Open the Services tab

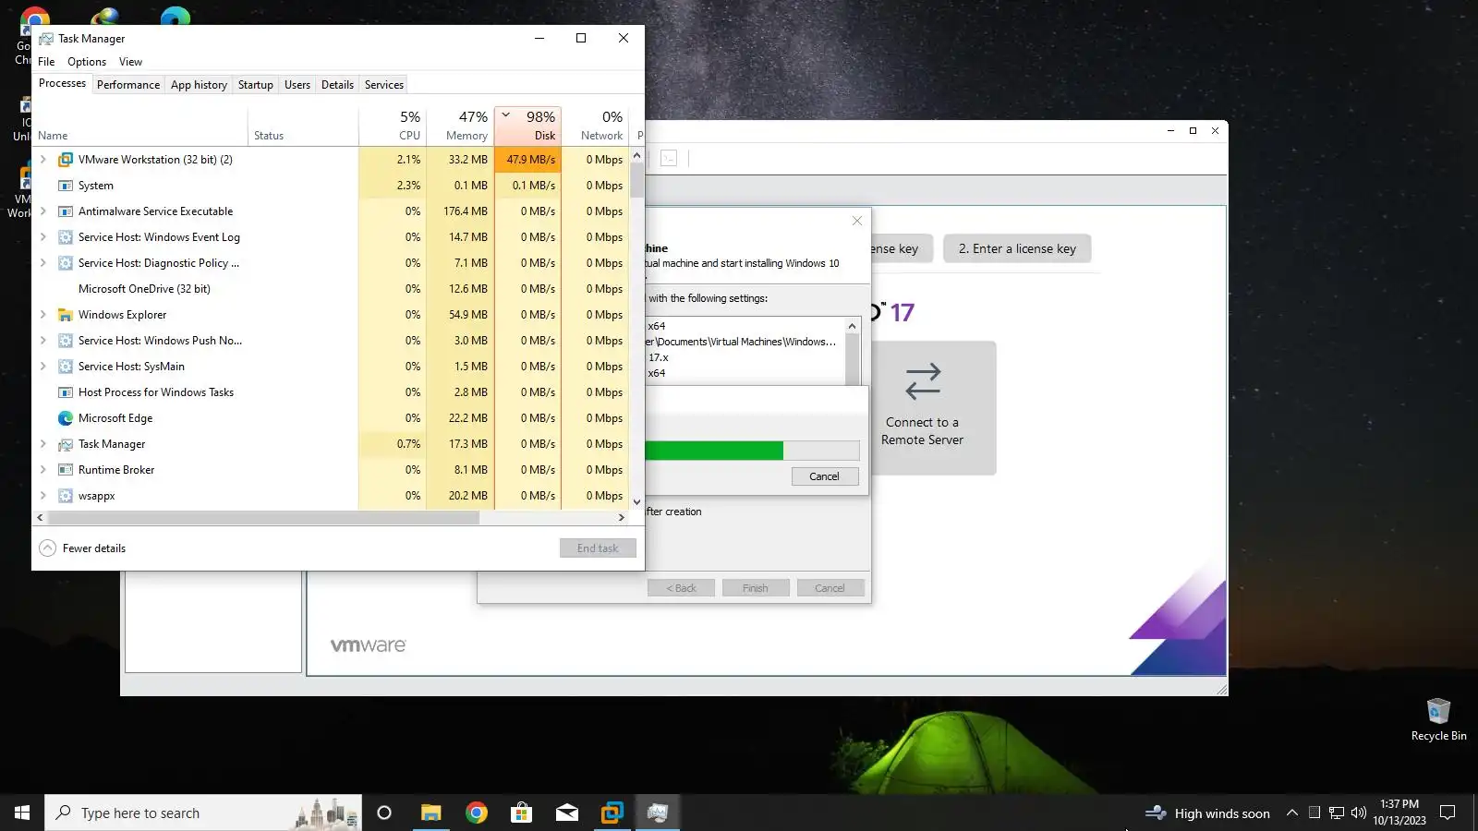pyautogui.click(x=384, y=85)
